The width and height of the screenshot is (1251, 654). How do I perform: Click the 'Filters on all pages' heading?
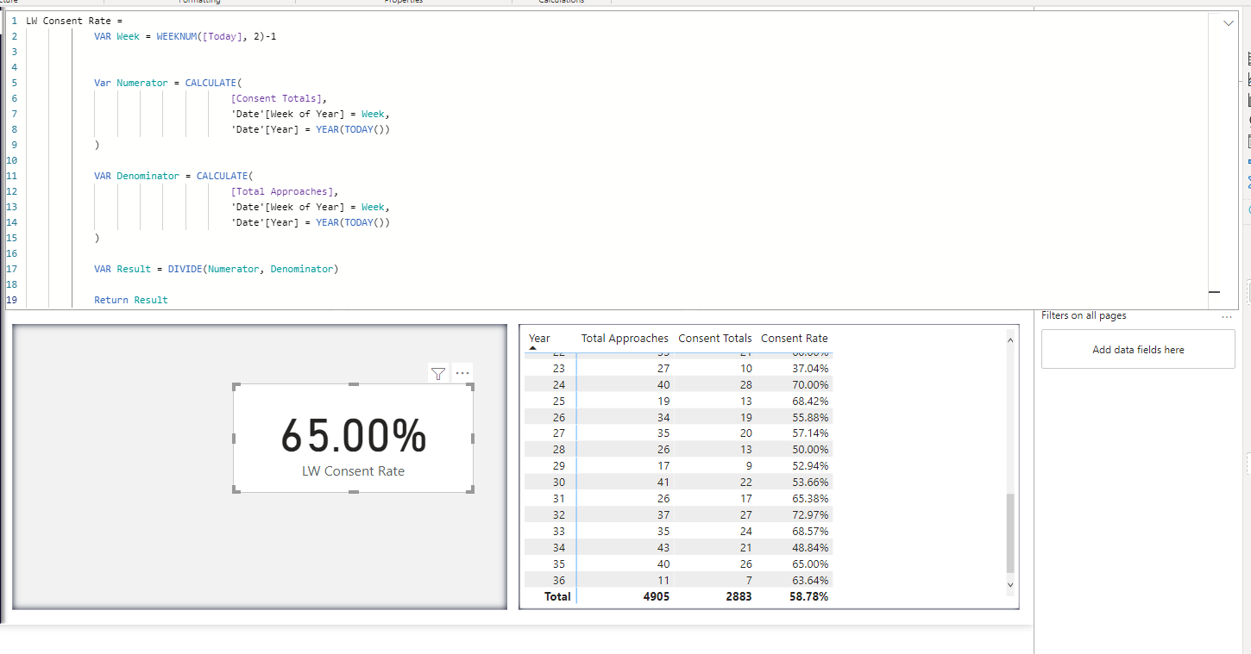coord(1084,315)
